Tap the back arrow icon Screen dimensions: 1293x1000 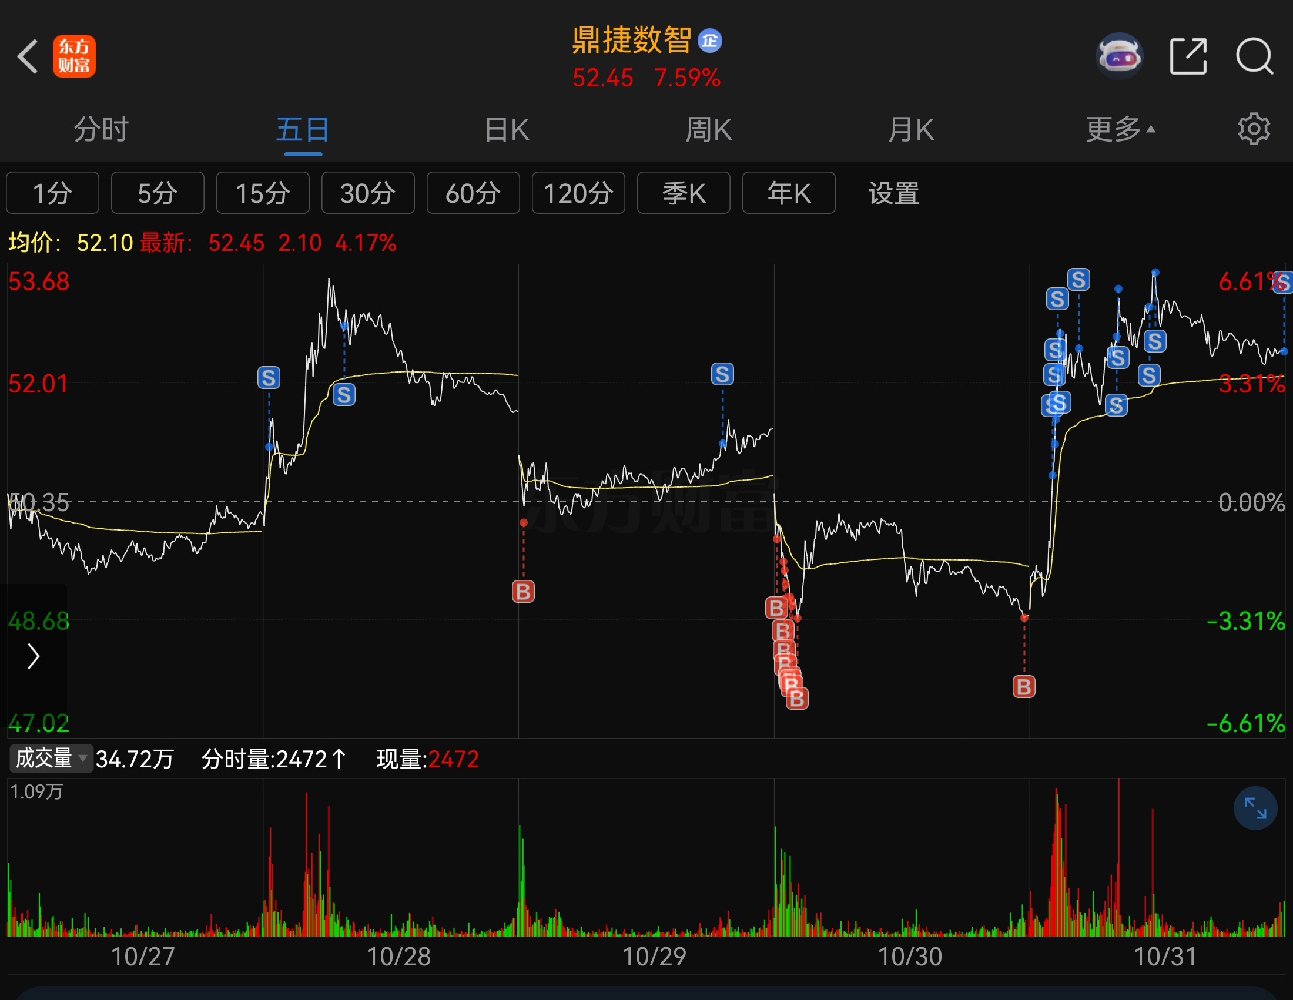coord(28,57)
